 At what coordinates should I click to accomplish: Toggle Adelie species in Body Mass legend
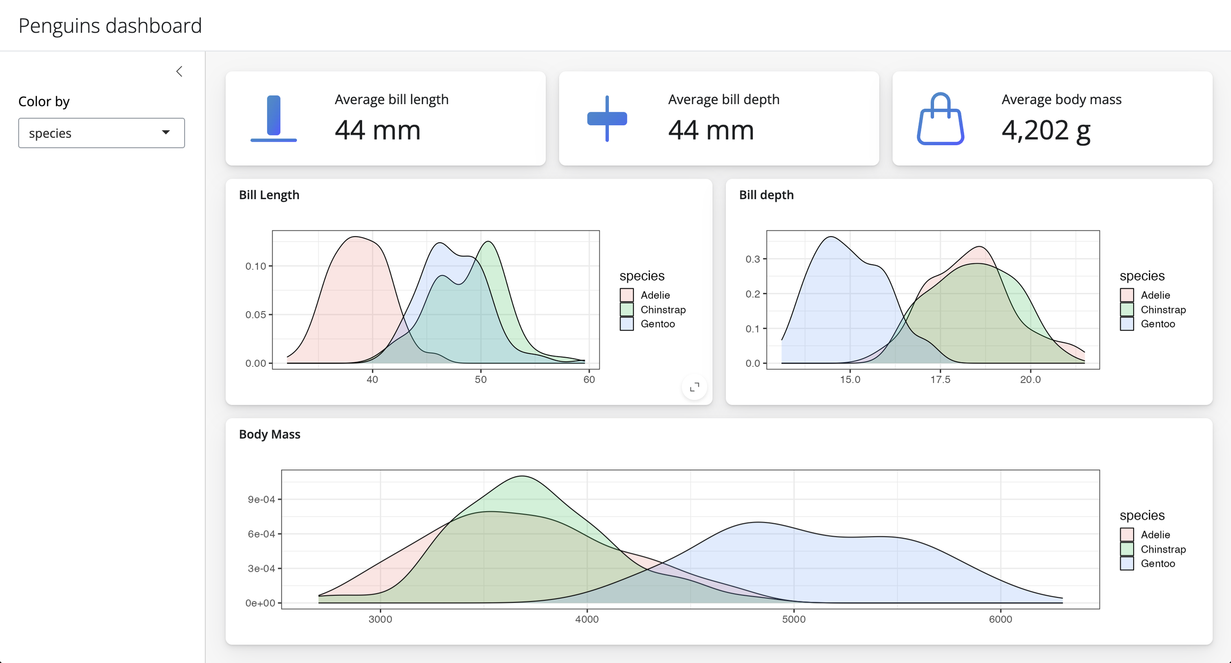(1126, 534)
